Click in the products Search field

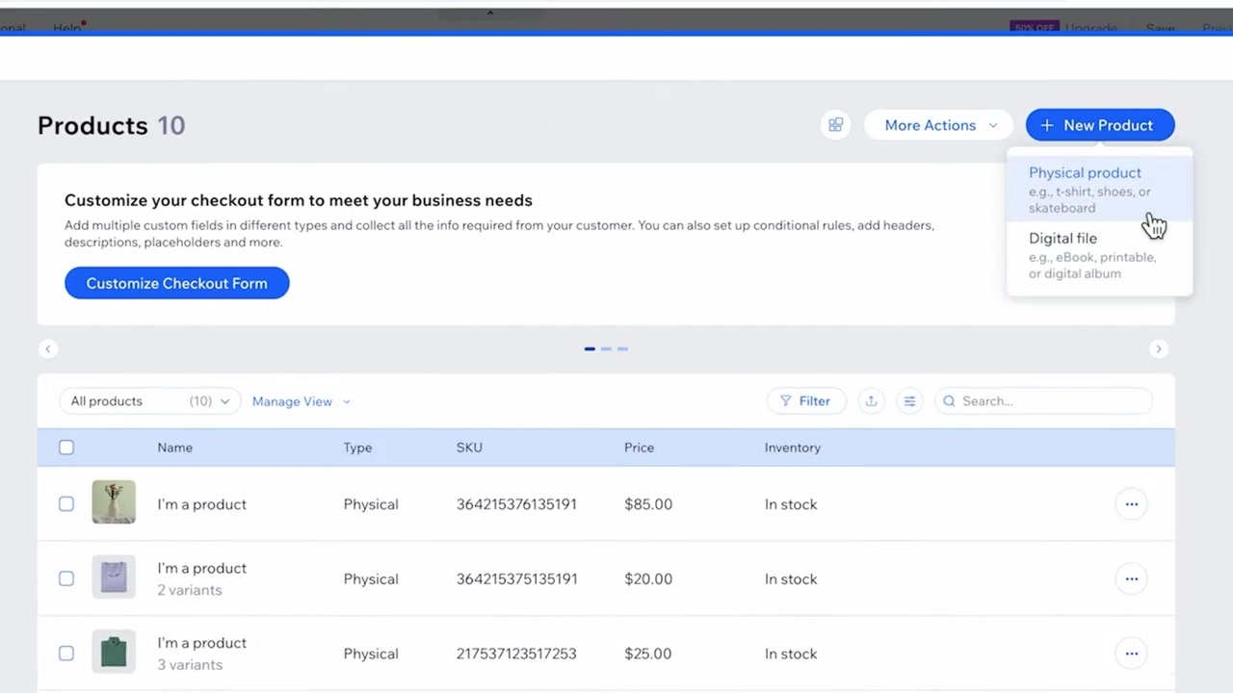(x=1044, y=401)
